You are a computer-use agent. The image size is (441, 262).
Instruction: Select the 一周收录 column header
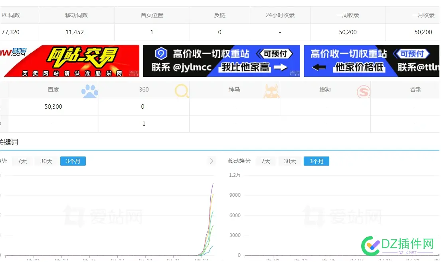[x=348, y=15]
